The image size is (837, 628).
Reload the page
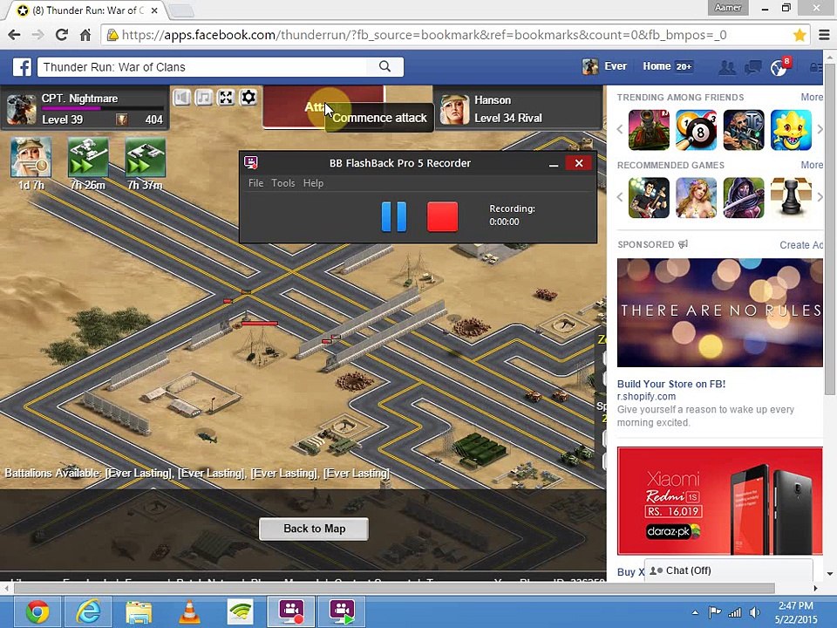tap(62, 35)
